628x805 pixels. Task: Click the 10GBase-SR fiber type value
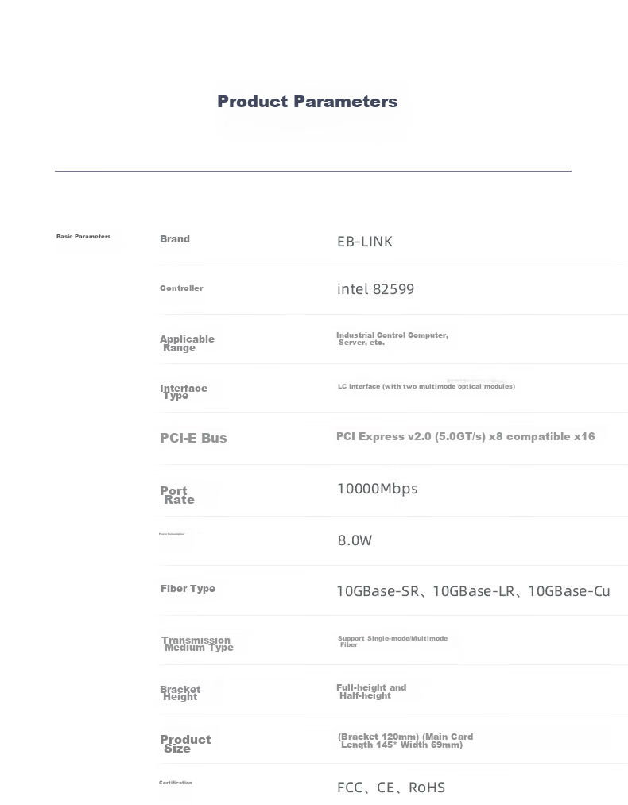coord(378,591)
